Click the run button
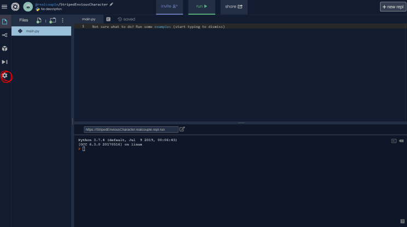The height and width of the screenshot is (227, 407). point(202,7)
